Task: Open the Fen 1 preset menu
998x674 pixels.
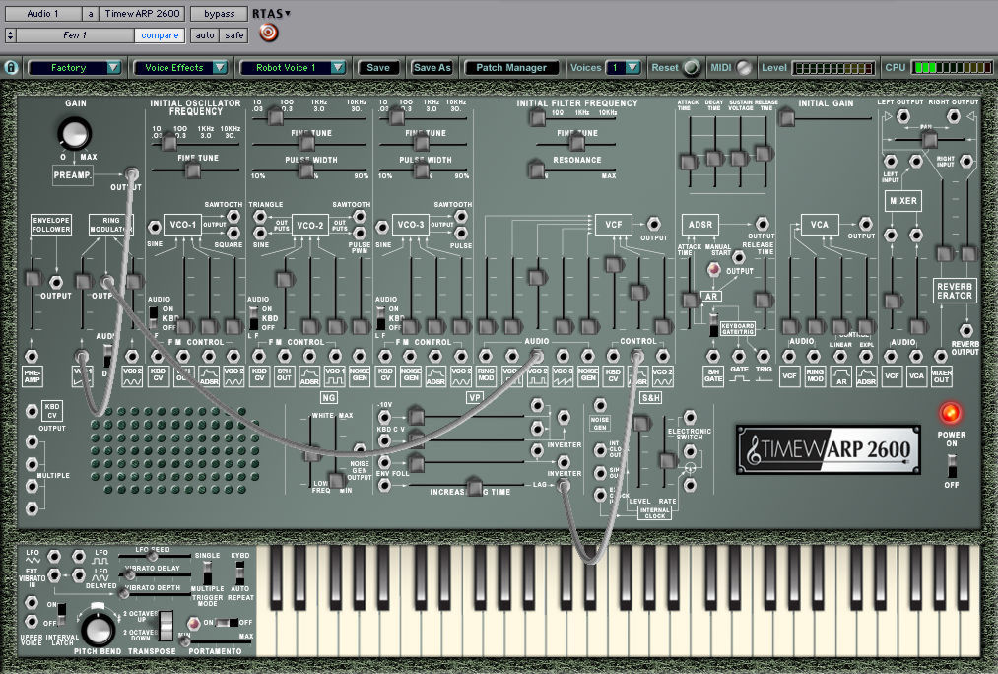Action: (x=75, y=35)
